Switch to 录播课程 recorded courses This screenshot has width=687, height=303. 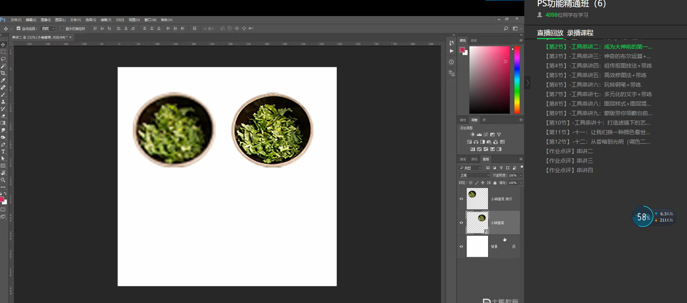580,33
